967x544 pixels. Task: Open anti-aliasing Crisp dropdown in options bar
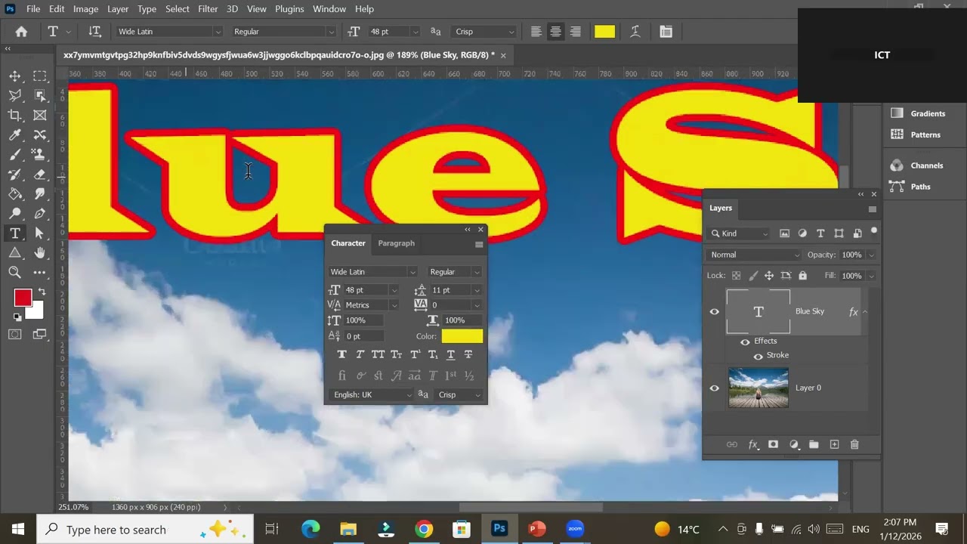coord(484,32)
